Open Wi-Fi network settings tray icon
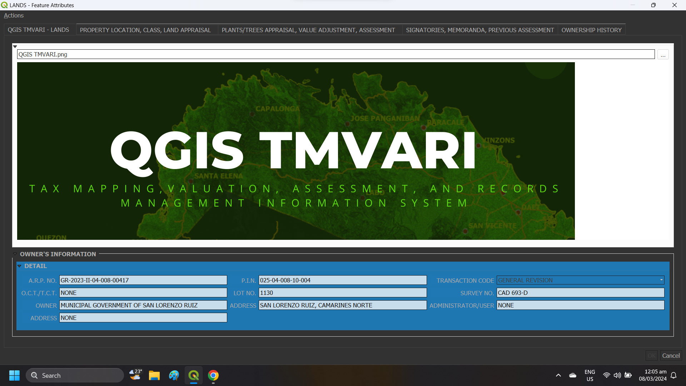Screen dimensions: 686x386 tap(606, 375)
